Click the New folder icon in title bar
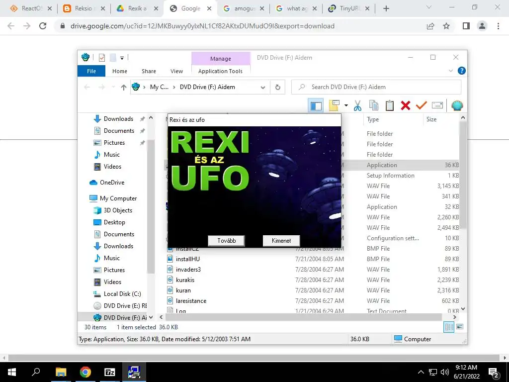This screenshot has width=509, height=382. click(x=113, y=58)
